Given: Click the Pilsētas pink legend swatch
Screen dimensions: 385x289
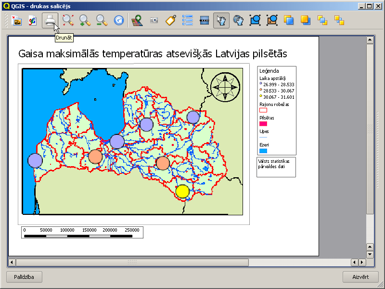Looking at the screenshot, I should 263,124.
